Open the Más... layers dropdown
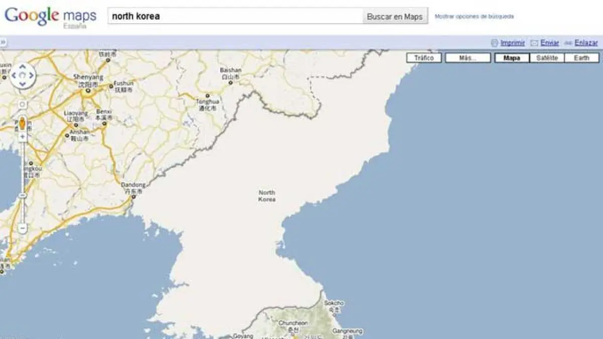The width and height of the screenshot is (603, 339). click(468, 58)
